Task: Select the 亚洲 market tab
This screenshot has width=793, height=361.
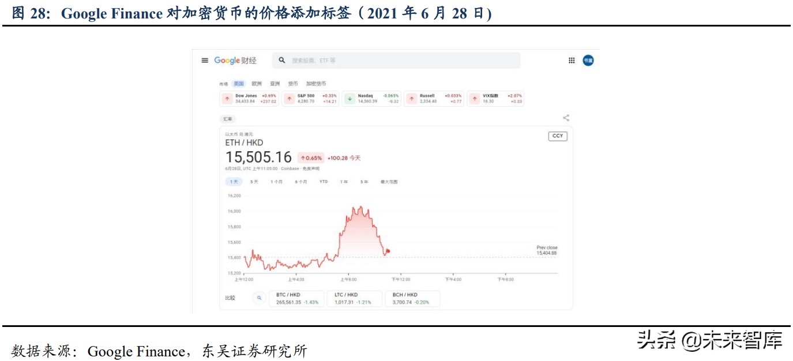Action: coord(275,83)
